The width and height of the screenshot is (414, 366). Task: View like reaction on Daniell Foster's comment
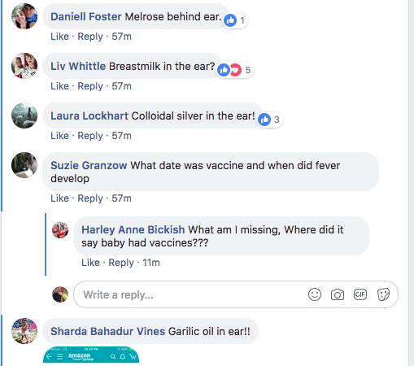click(235, 20)
